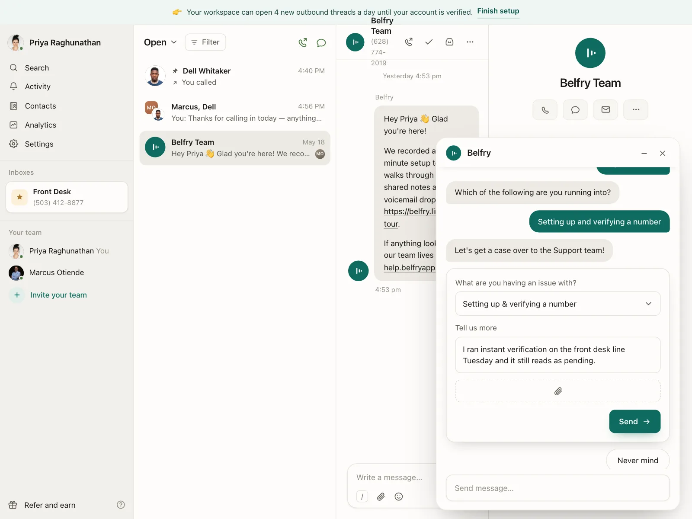Select the Front Desk inbox
The width and height of the screenshot is (692, 519).
point(67,197)
